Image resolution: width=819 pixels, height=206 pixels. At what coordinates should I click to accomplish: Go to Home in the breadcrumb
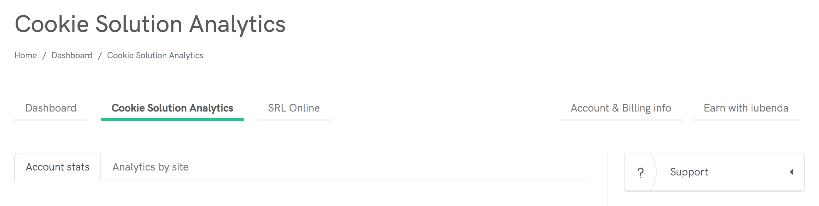point(26,55)
